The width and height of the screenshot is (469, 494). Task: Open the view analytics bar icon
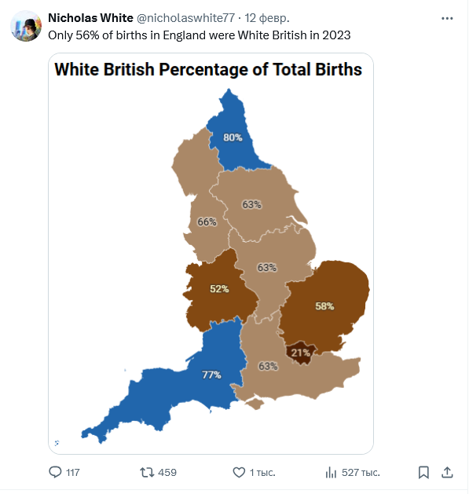(331, 472)
